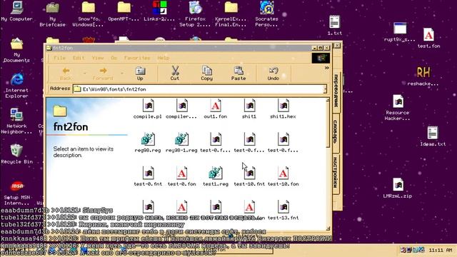Click the Forward toolbar button
The height and width of the screenshot is (257, 457).
[x=103, y=74]
